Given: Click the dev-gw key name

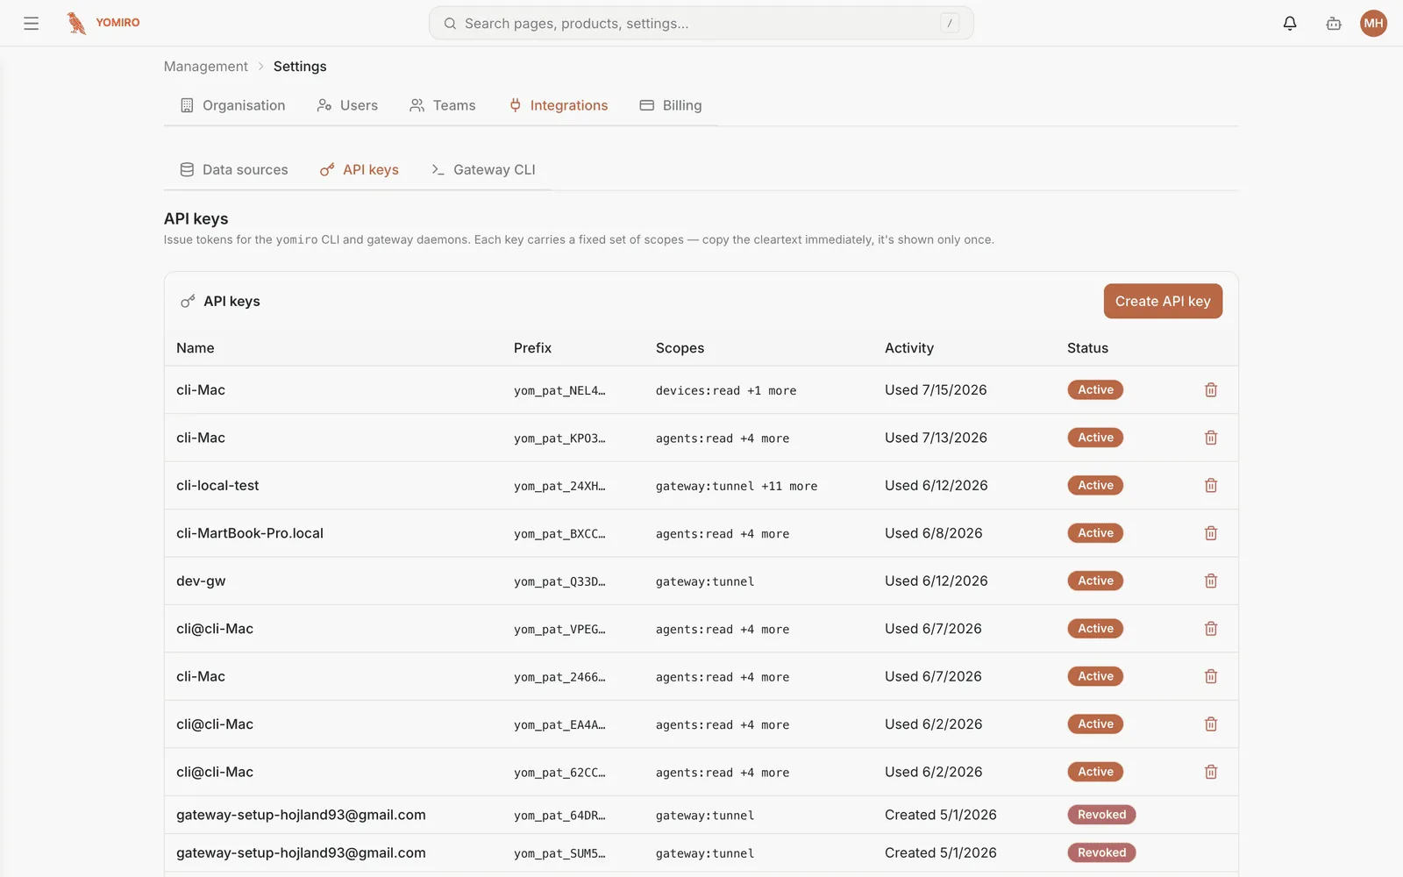Looking at the screenshot, I should (x=201, y=581).
